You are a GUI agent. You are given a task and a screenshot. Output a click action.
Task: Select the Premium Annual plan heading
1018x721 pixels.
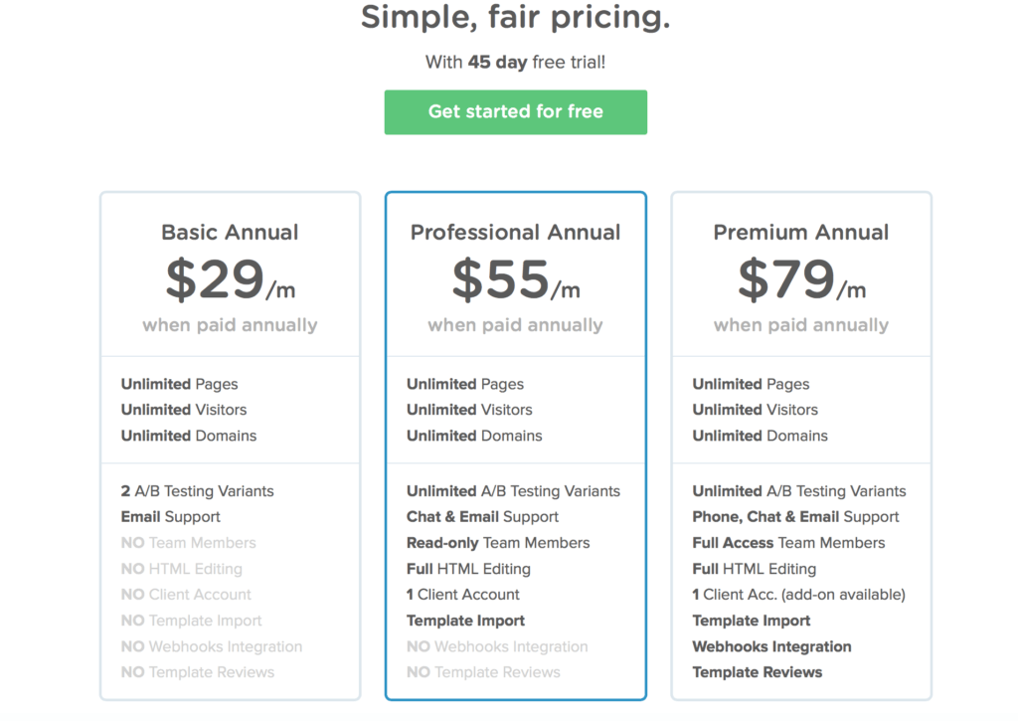click(800, 233)
